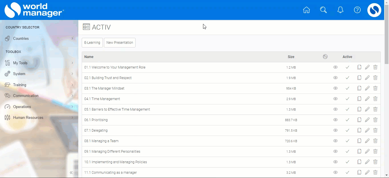389x178 pixels.
Task: Toggle active checkmark for 06.1 Prioritising
Action: pos(347,120)
